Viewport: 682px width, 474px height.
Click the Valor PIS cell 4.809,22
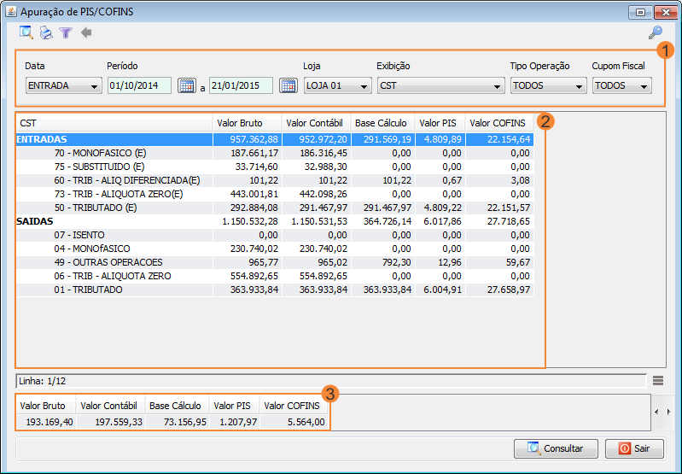440,208
